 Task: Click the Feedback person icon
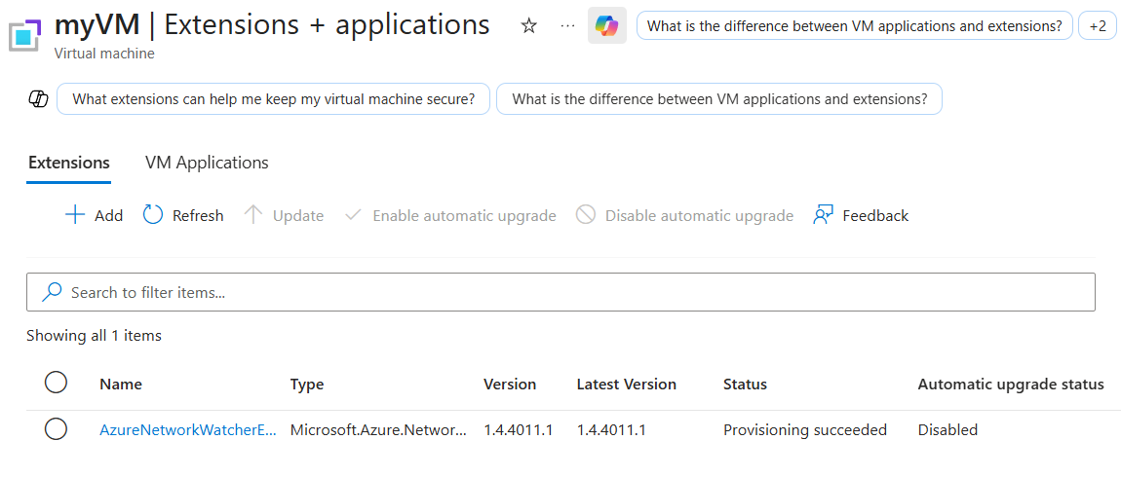pos(824,215)
